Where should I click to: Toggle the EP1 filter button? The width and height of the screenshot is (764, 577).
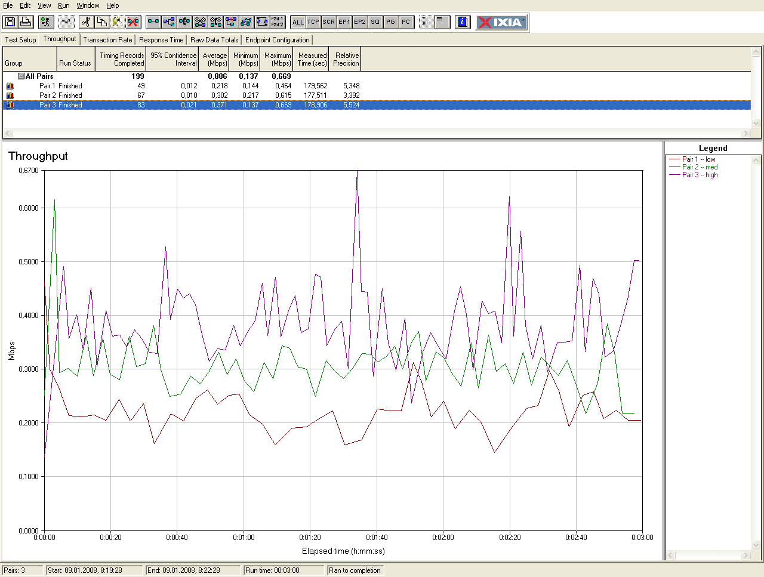coord(344,22)
